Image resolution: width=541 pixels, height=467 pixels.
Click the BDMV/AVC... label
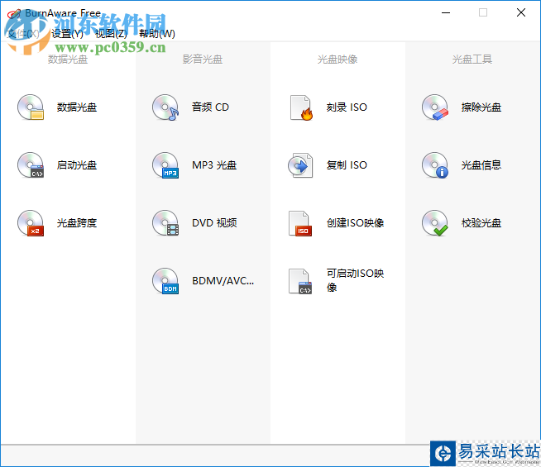coord(223,281)
